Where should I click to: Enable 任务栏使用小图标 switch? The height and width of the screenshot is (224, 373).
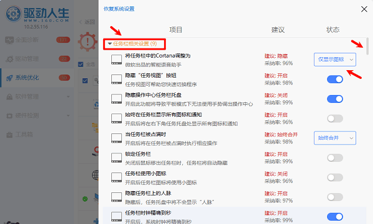(x=335, y=177)
